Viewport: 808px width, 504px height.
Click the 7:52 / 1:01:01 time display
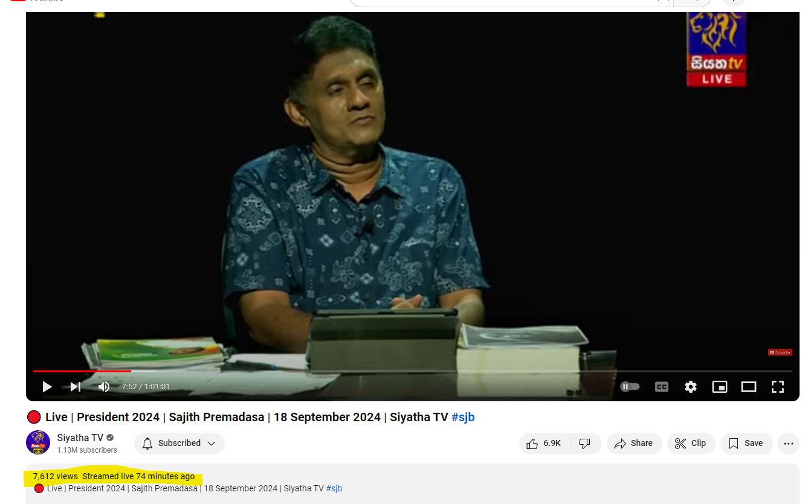[146, 387]
